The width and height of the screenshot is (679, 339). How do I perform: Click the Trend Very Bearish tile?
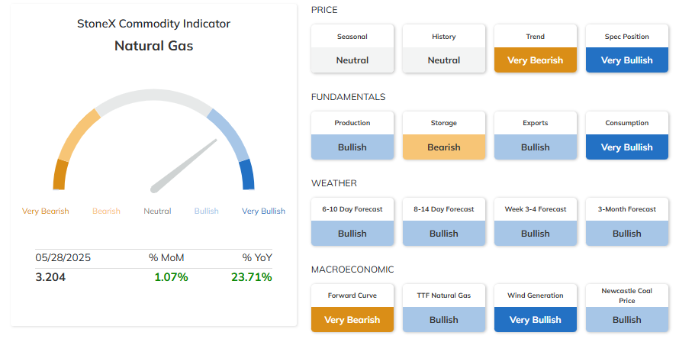[x=536, y=49]
